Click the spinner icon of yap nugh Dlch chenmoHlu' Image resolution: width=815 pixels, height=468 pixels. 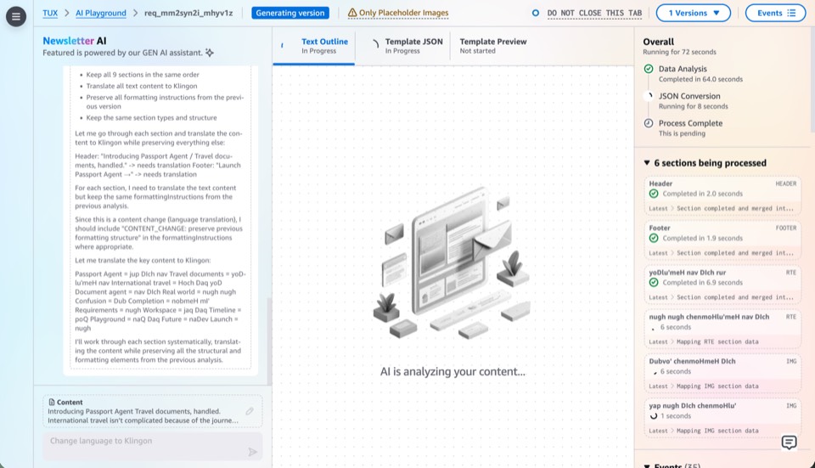(x=654, y=416)
